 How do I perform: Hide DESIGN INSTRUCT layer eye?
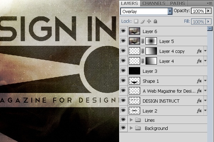123,100
